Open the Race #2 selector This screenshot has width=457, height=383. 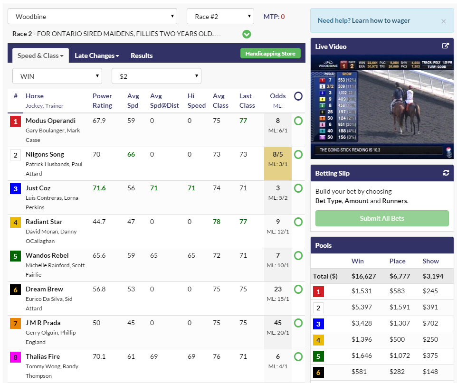[220, 16]
